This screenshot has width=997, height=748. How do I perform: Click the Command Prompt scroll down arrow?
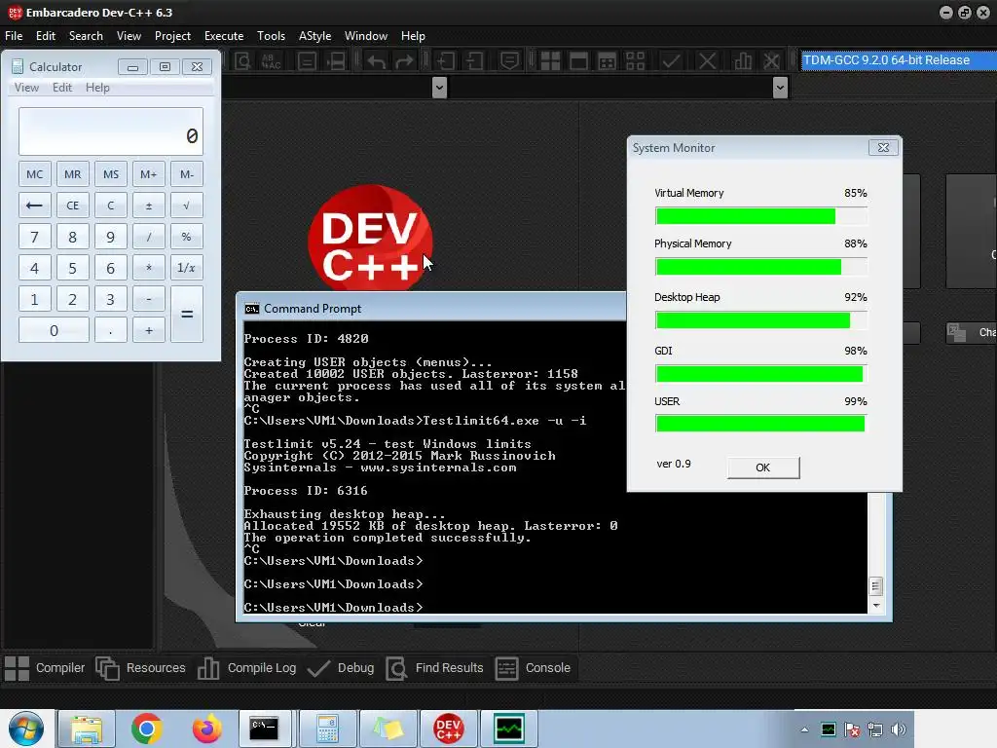875,606
